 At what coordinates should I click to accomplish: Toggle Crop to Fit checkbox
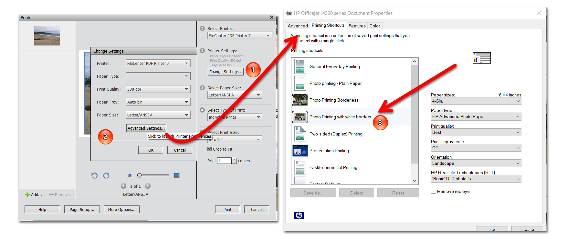click(x=209, y=149)
